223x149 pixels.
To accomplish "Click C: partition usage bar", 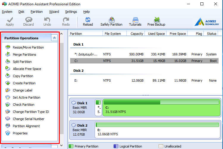I will (161, 103).
